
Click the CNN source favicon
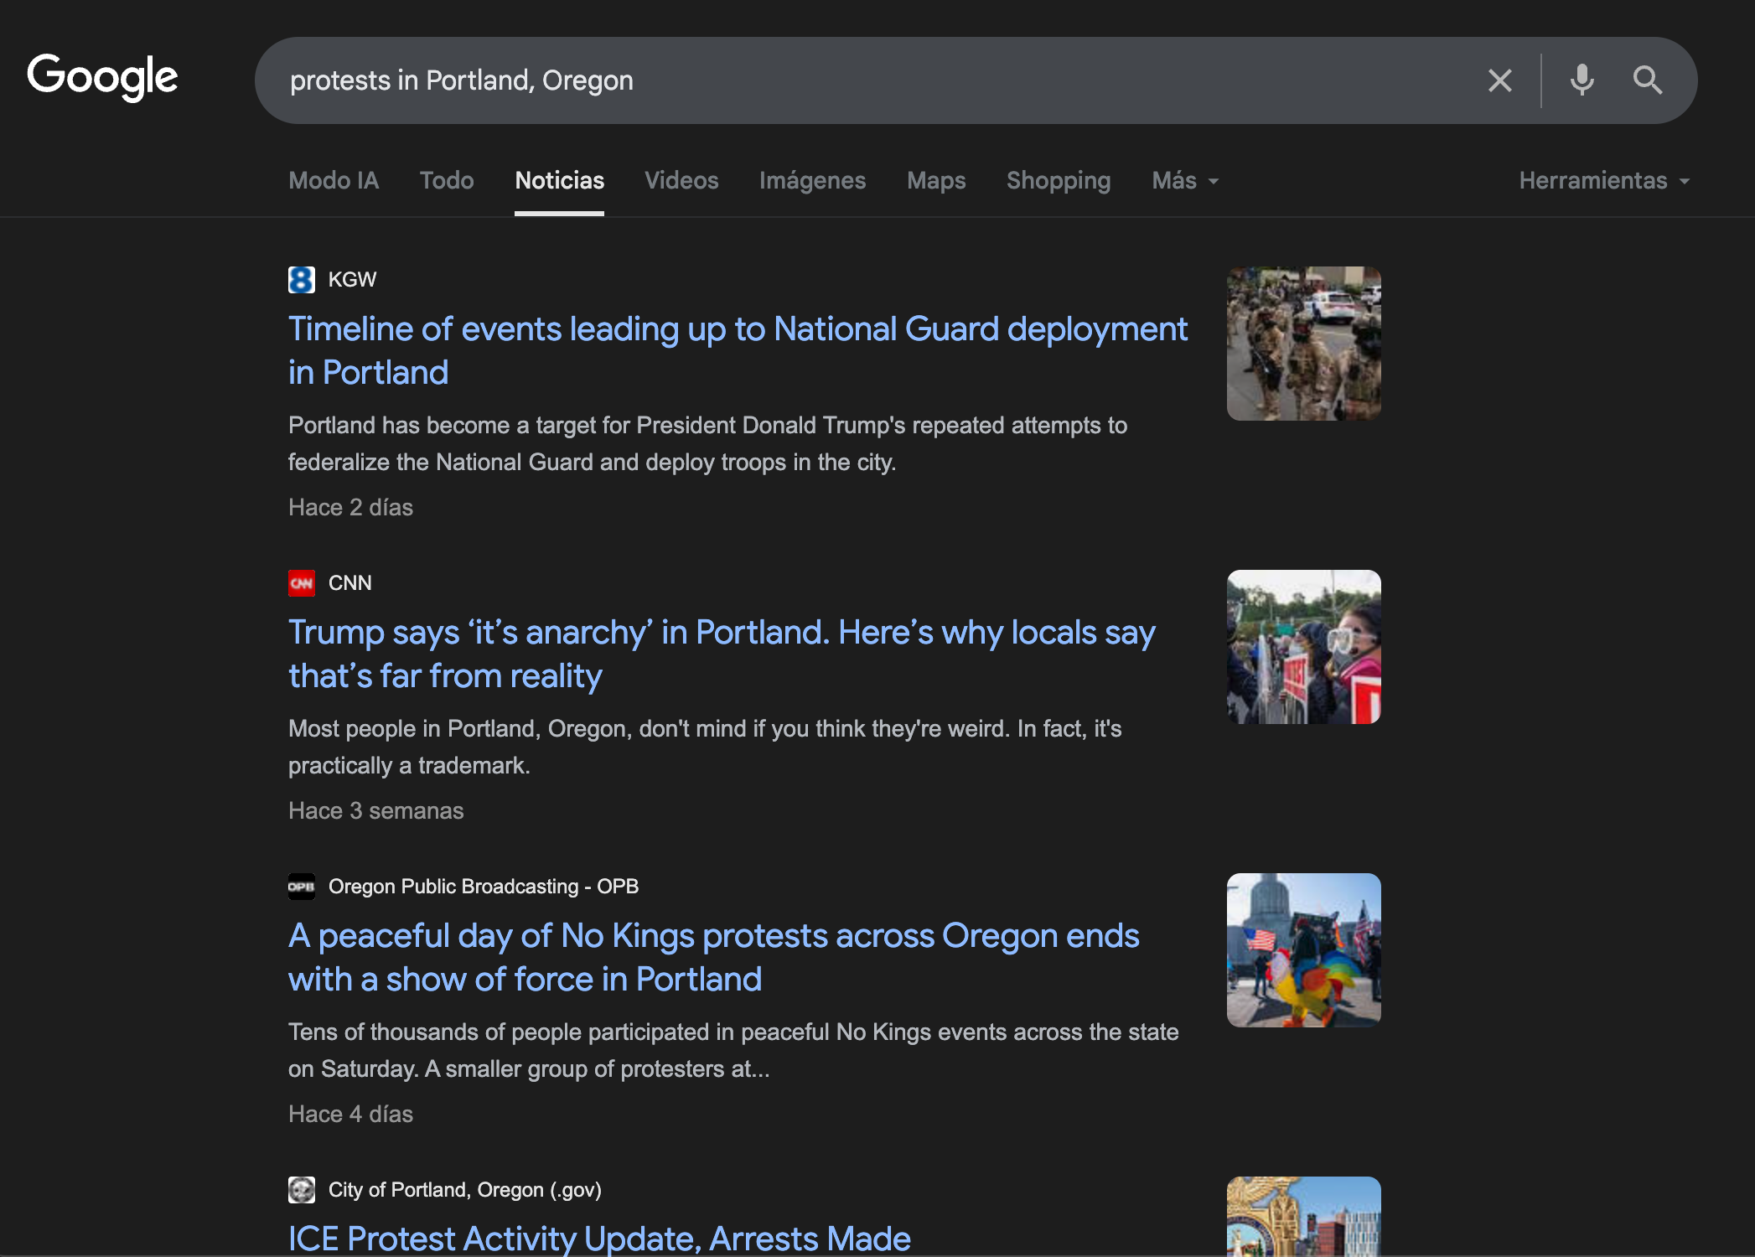point(302,583)
